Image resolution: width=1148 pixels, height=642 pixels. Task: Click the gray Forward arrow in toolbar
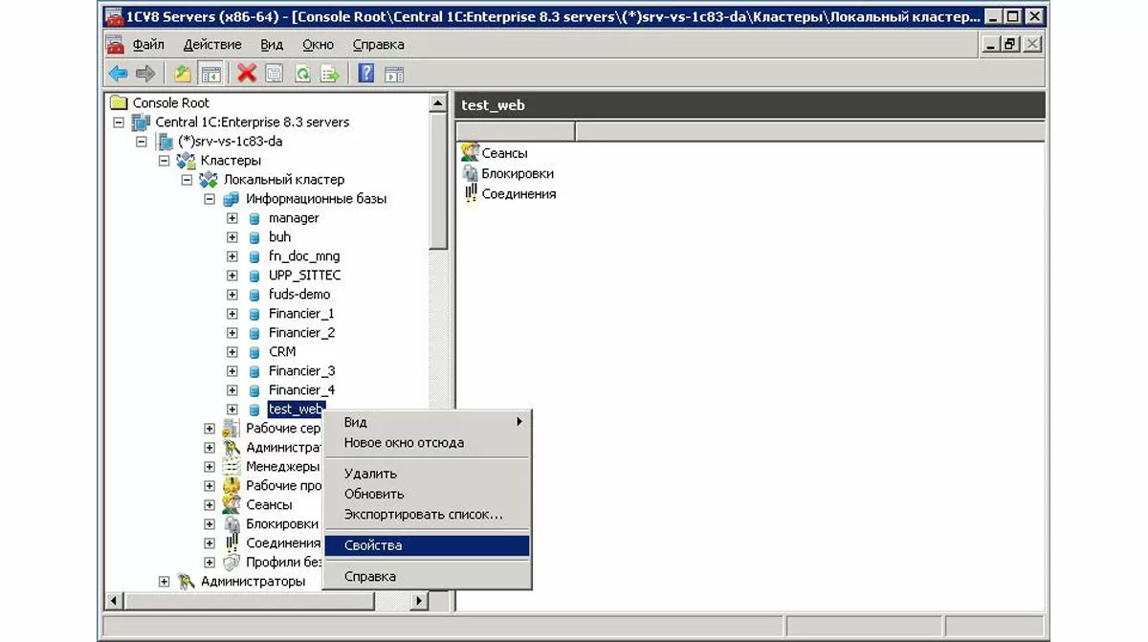(x=145, y=74)
